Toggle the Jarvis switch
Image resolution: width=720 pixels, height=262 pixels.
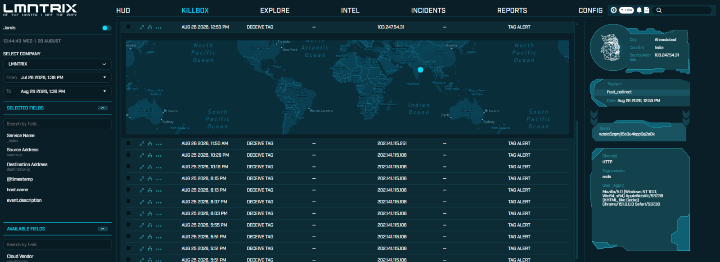click(x=106, y=28)
